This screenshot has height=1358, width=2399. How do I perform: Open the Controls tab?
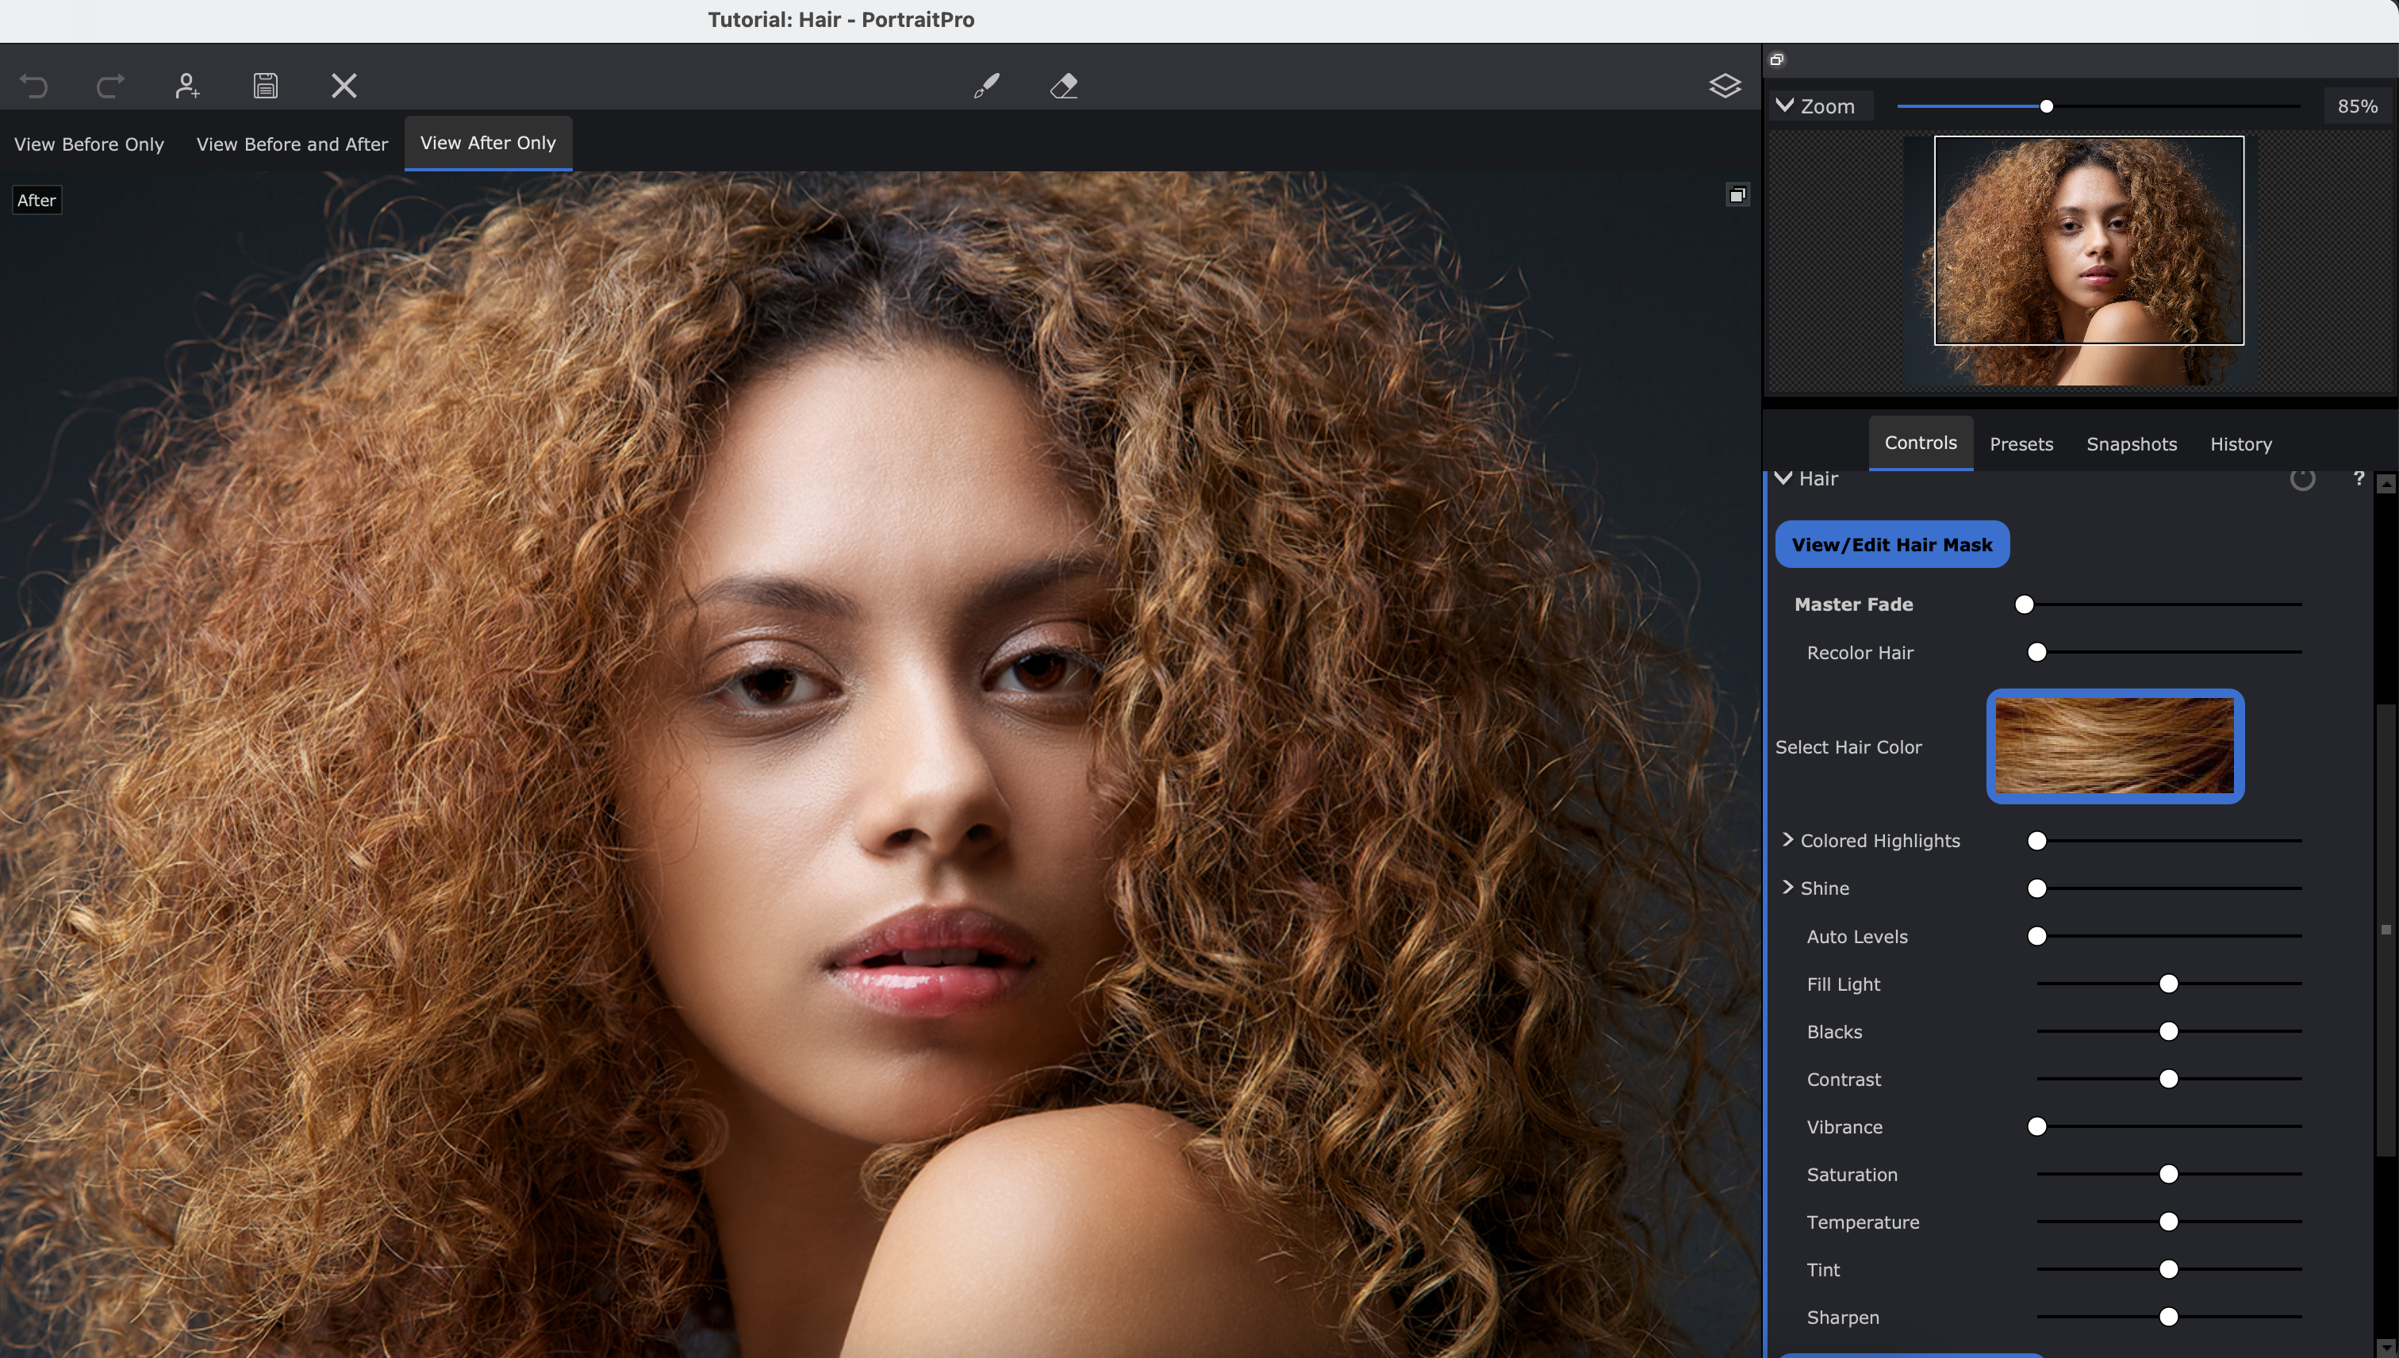[1921, 443]
